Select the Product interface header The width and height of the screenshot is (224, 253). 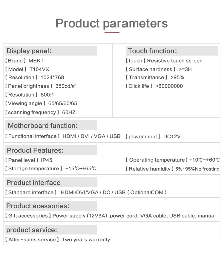[51, 183]
